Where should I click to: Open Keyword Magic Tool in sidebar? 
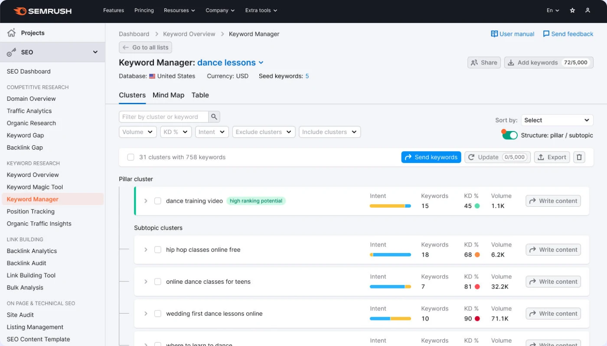click(x=35, y=187)
